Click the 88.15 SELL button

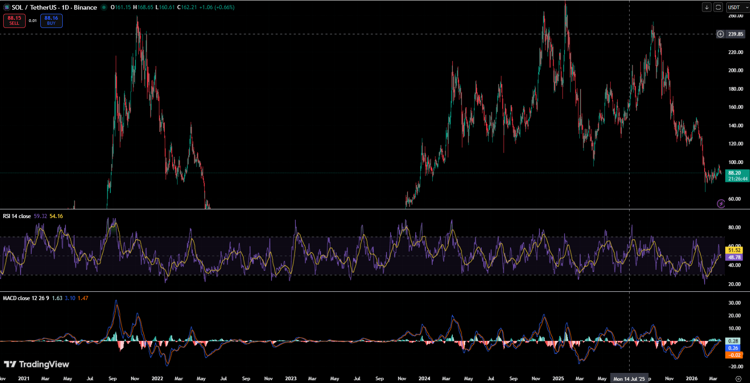click(14, 21)
